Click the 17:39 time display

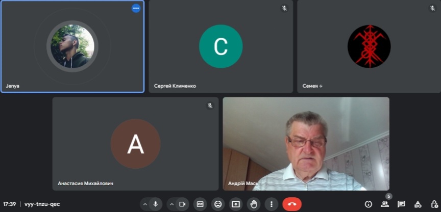coord(9,204)
